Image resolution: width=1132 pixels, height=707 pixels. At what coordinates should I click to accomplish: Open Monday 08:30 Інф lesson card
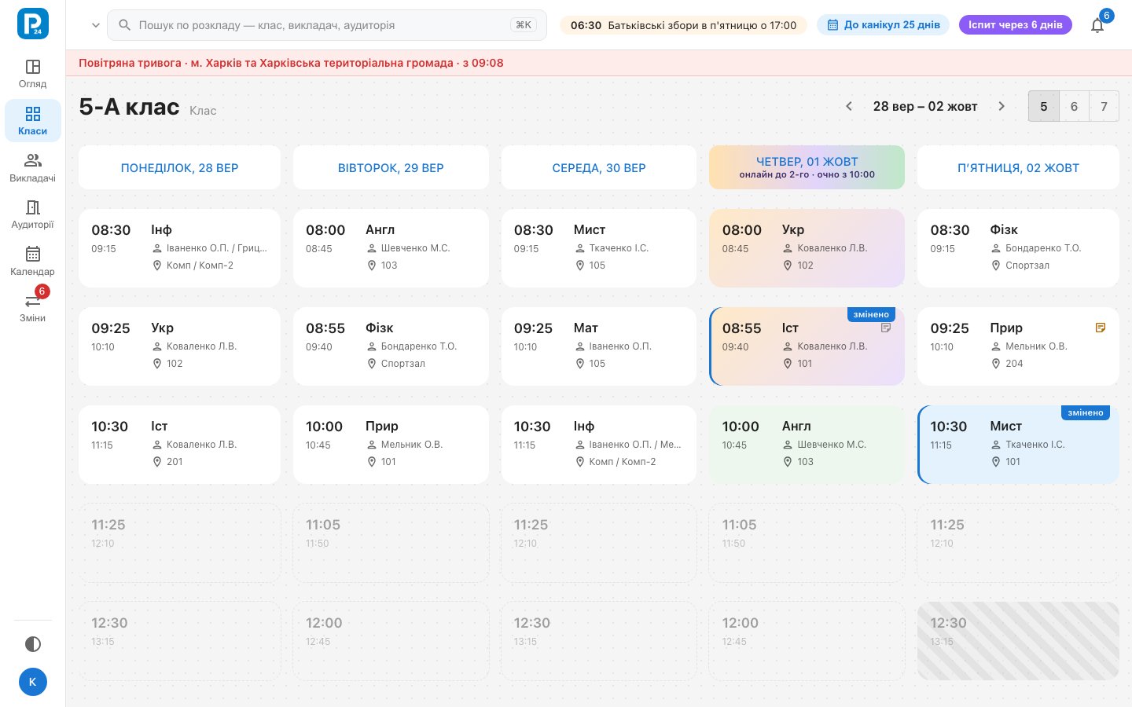coord(179,248)
